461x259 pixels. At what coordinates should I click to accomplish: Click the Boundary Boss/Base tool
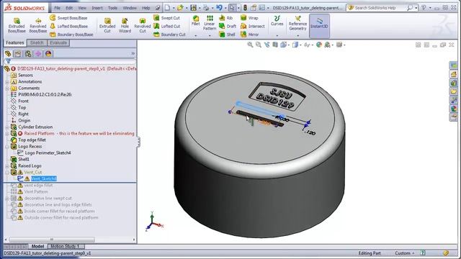point(71,35)
